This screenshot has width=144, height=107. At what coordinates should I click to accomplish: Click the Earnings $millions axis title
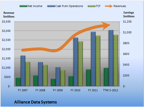129,14
